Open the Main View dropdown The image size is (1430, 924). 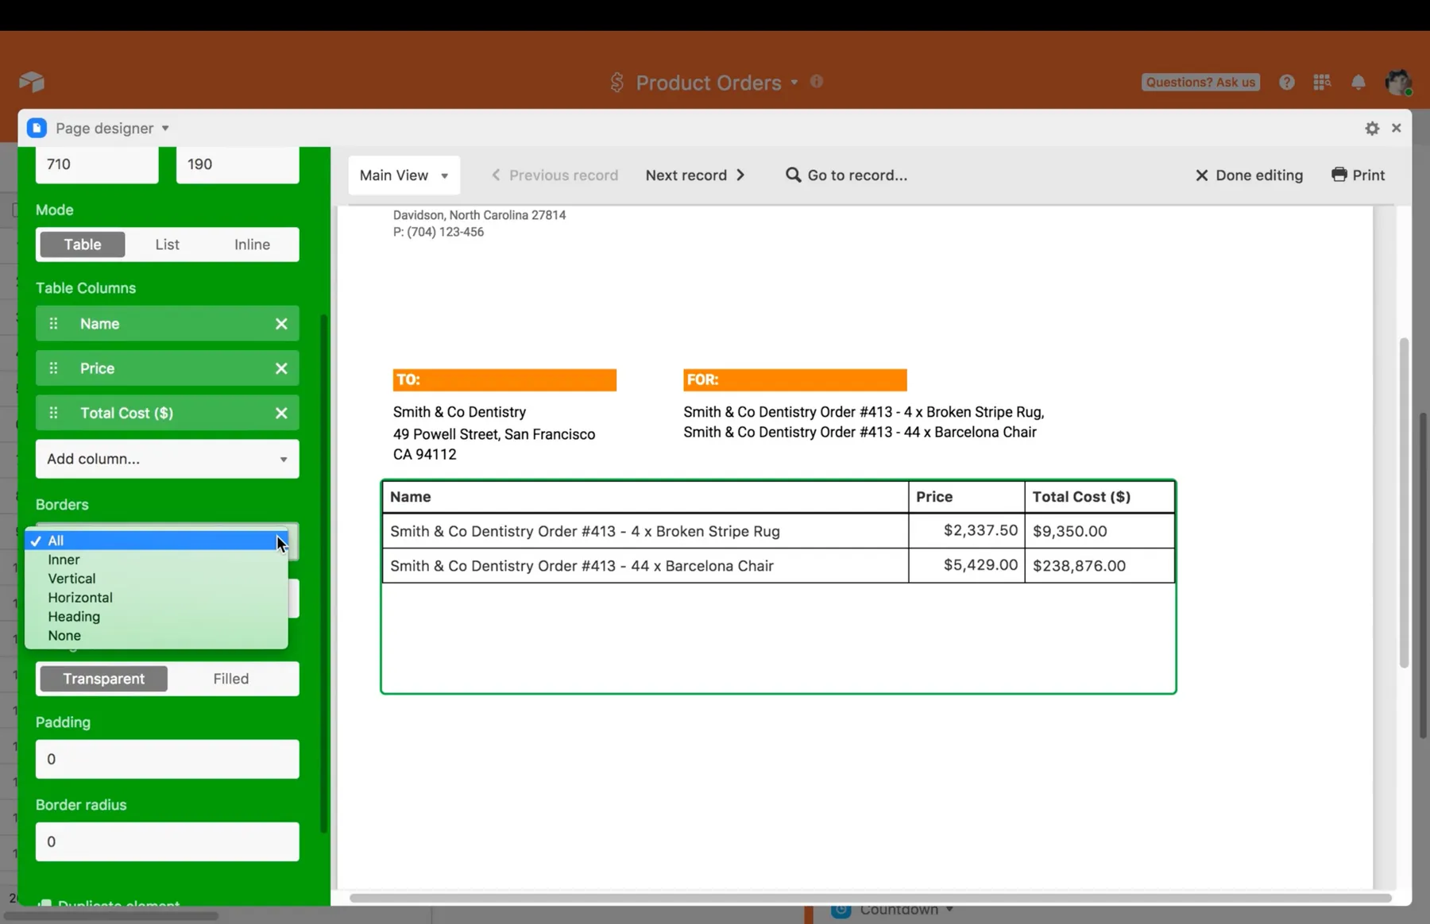(x=404, y=175)
